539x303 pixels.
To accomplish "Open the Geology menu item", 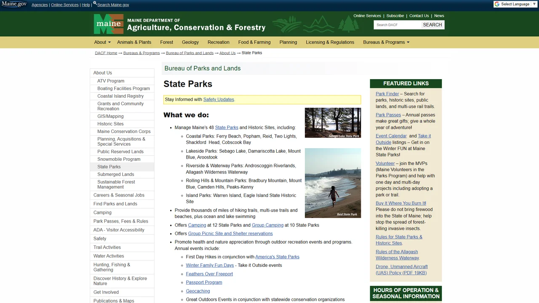I will 190,42.
